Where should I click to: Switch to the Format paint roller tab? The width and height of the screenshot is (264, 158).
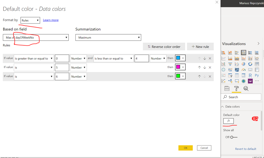pos(236,88)
